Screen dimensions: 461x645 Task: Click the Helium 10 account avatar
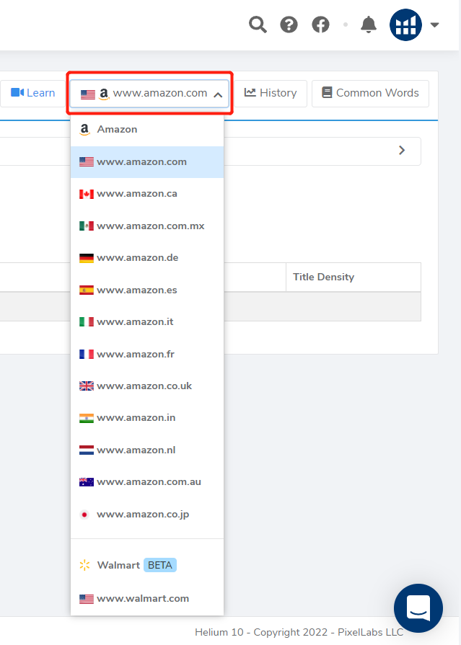(x=405, y=25)
